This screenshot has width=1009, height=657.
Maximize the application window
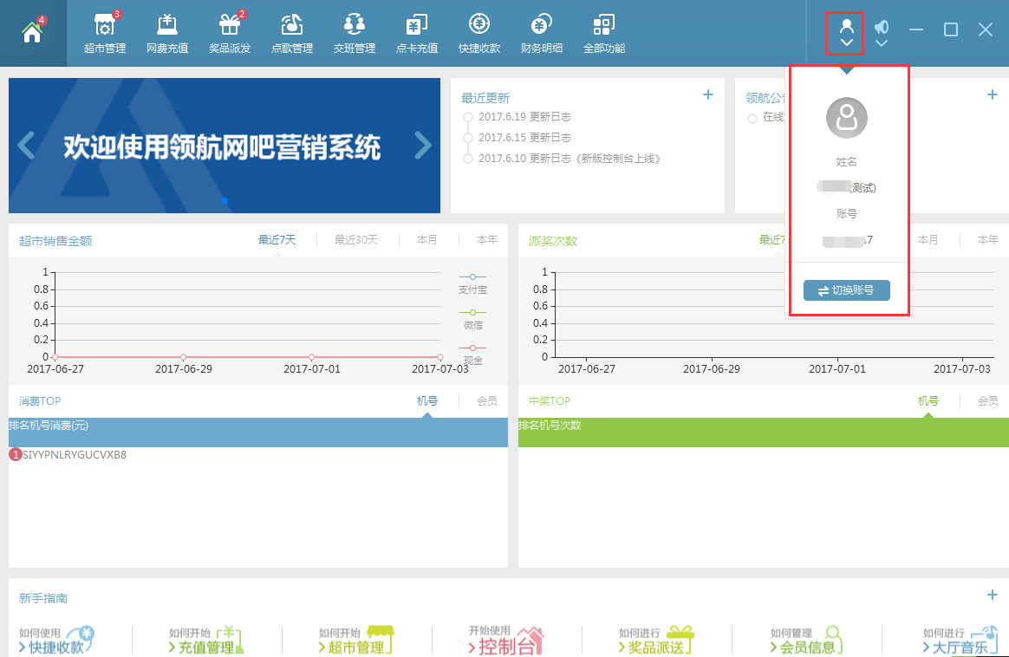pyautogui.click(x=950, y=29)
